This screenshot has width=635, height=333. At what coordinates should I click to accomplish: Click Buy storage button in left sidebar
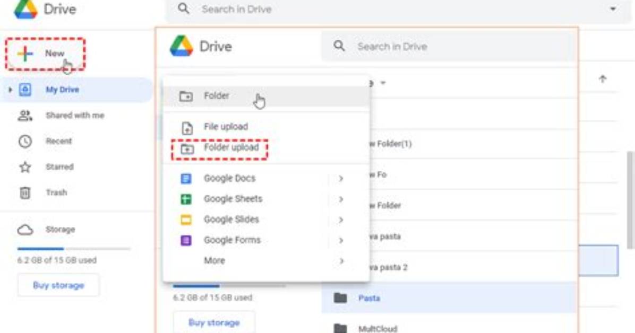pos(58,285)
